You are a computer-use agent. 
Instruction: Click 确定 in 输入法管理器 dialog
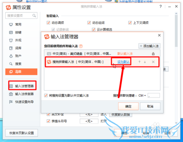click(128, 106)
